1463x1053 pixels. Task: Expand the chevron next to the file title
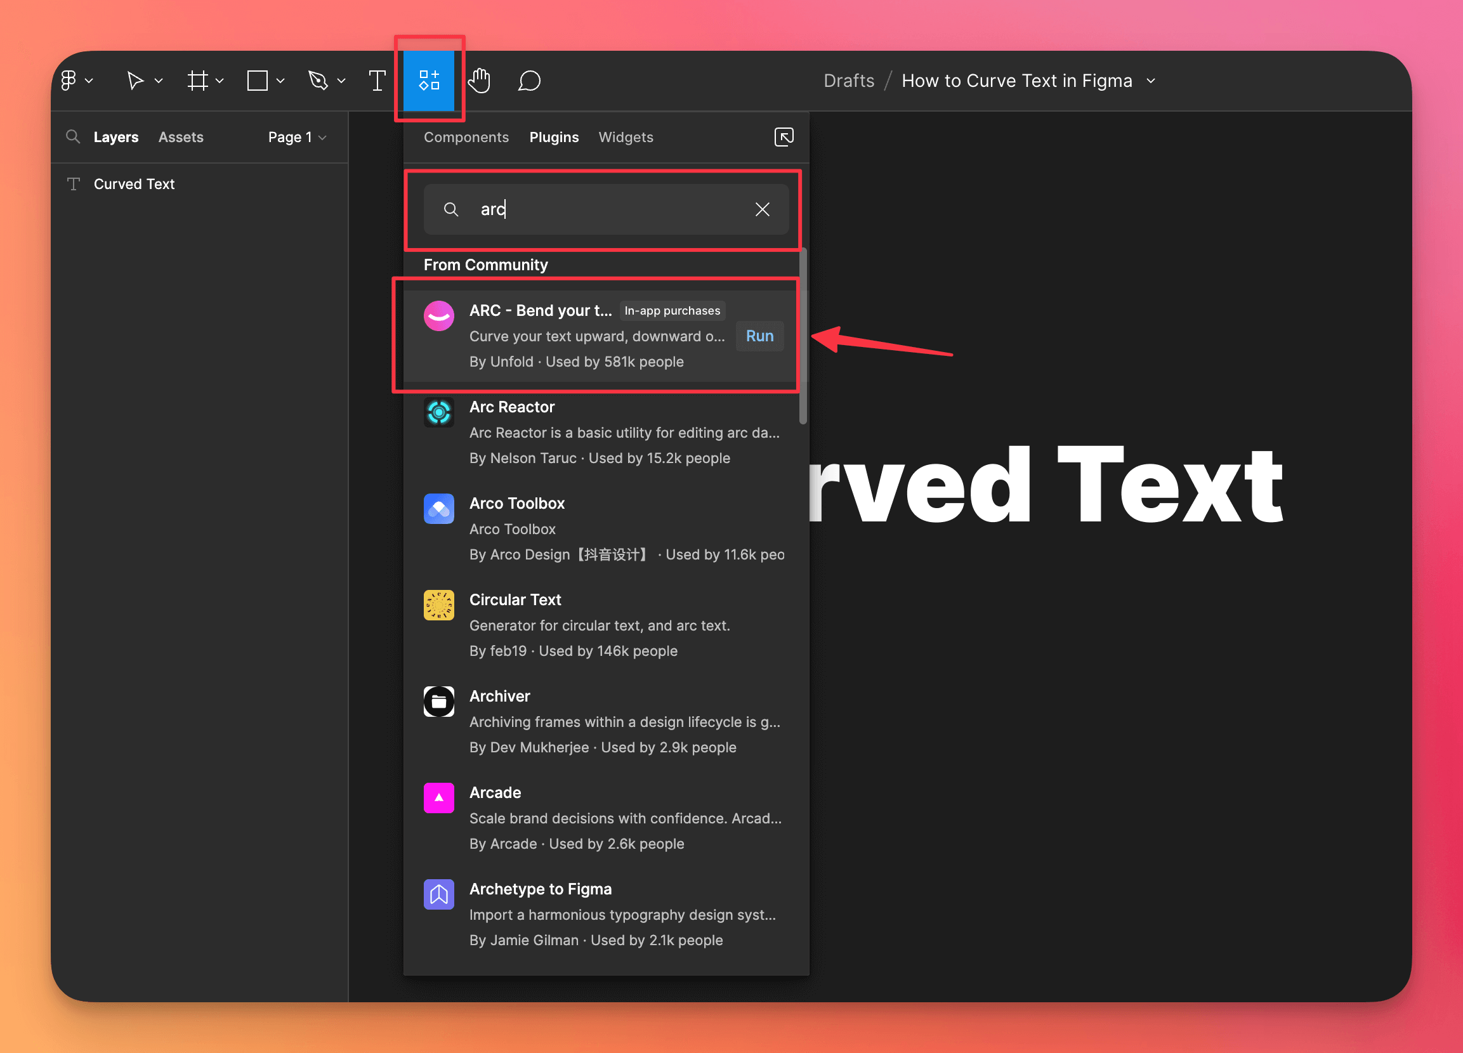(x=1151, y=81)
